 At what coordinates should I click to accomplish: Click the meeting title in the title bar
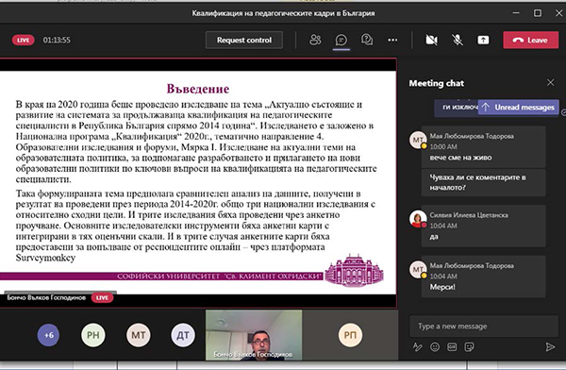click(283, 13)
